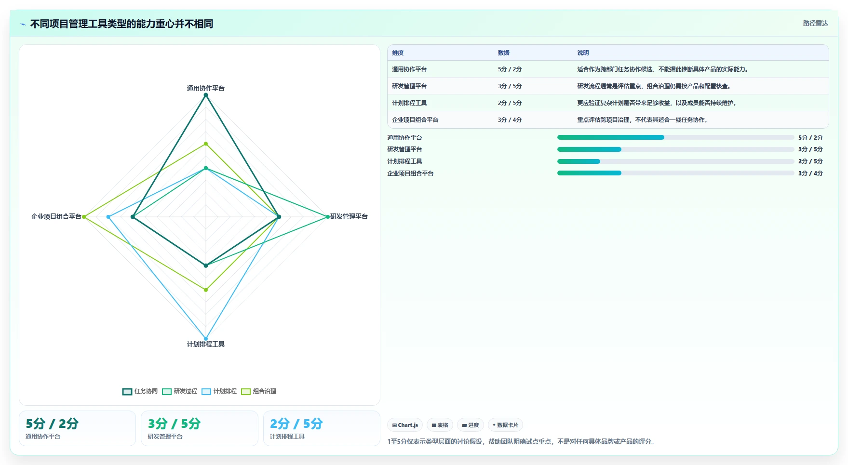Screen dimensions: 848x465
Task: Toggle the 计划排程 legend series
Action: [x=219, y=391]
